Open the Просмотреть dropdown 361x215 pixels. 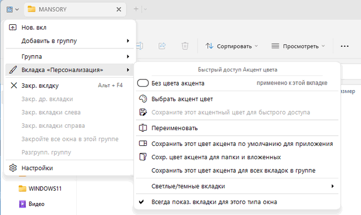tap(298, 46)
